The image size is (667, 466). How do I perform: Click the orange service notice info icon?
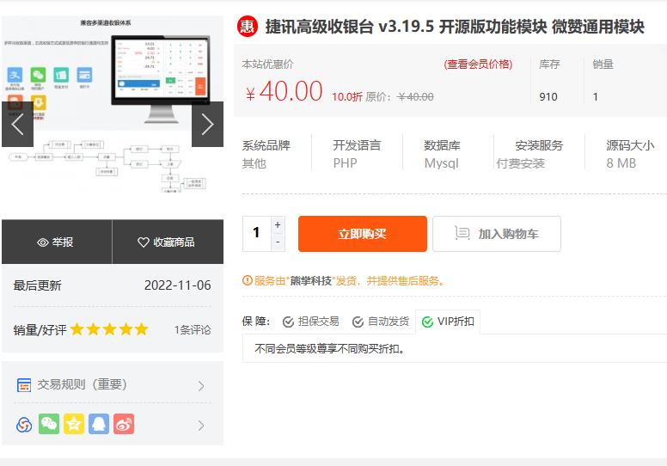pos(248,280)
